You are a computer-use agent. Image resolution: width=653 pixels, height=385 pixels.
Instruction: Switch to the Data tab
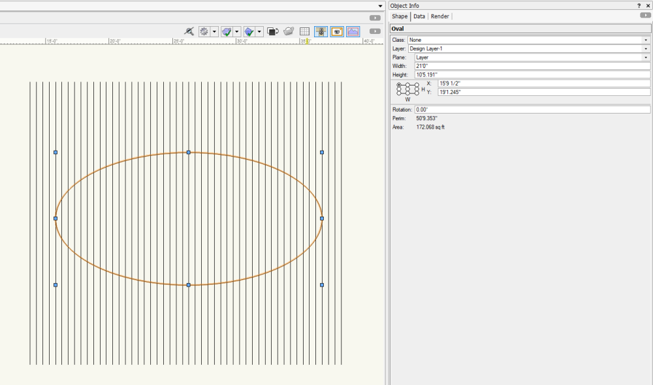click(419, 16)
